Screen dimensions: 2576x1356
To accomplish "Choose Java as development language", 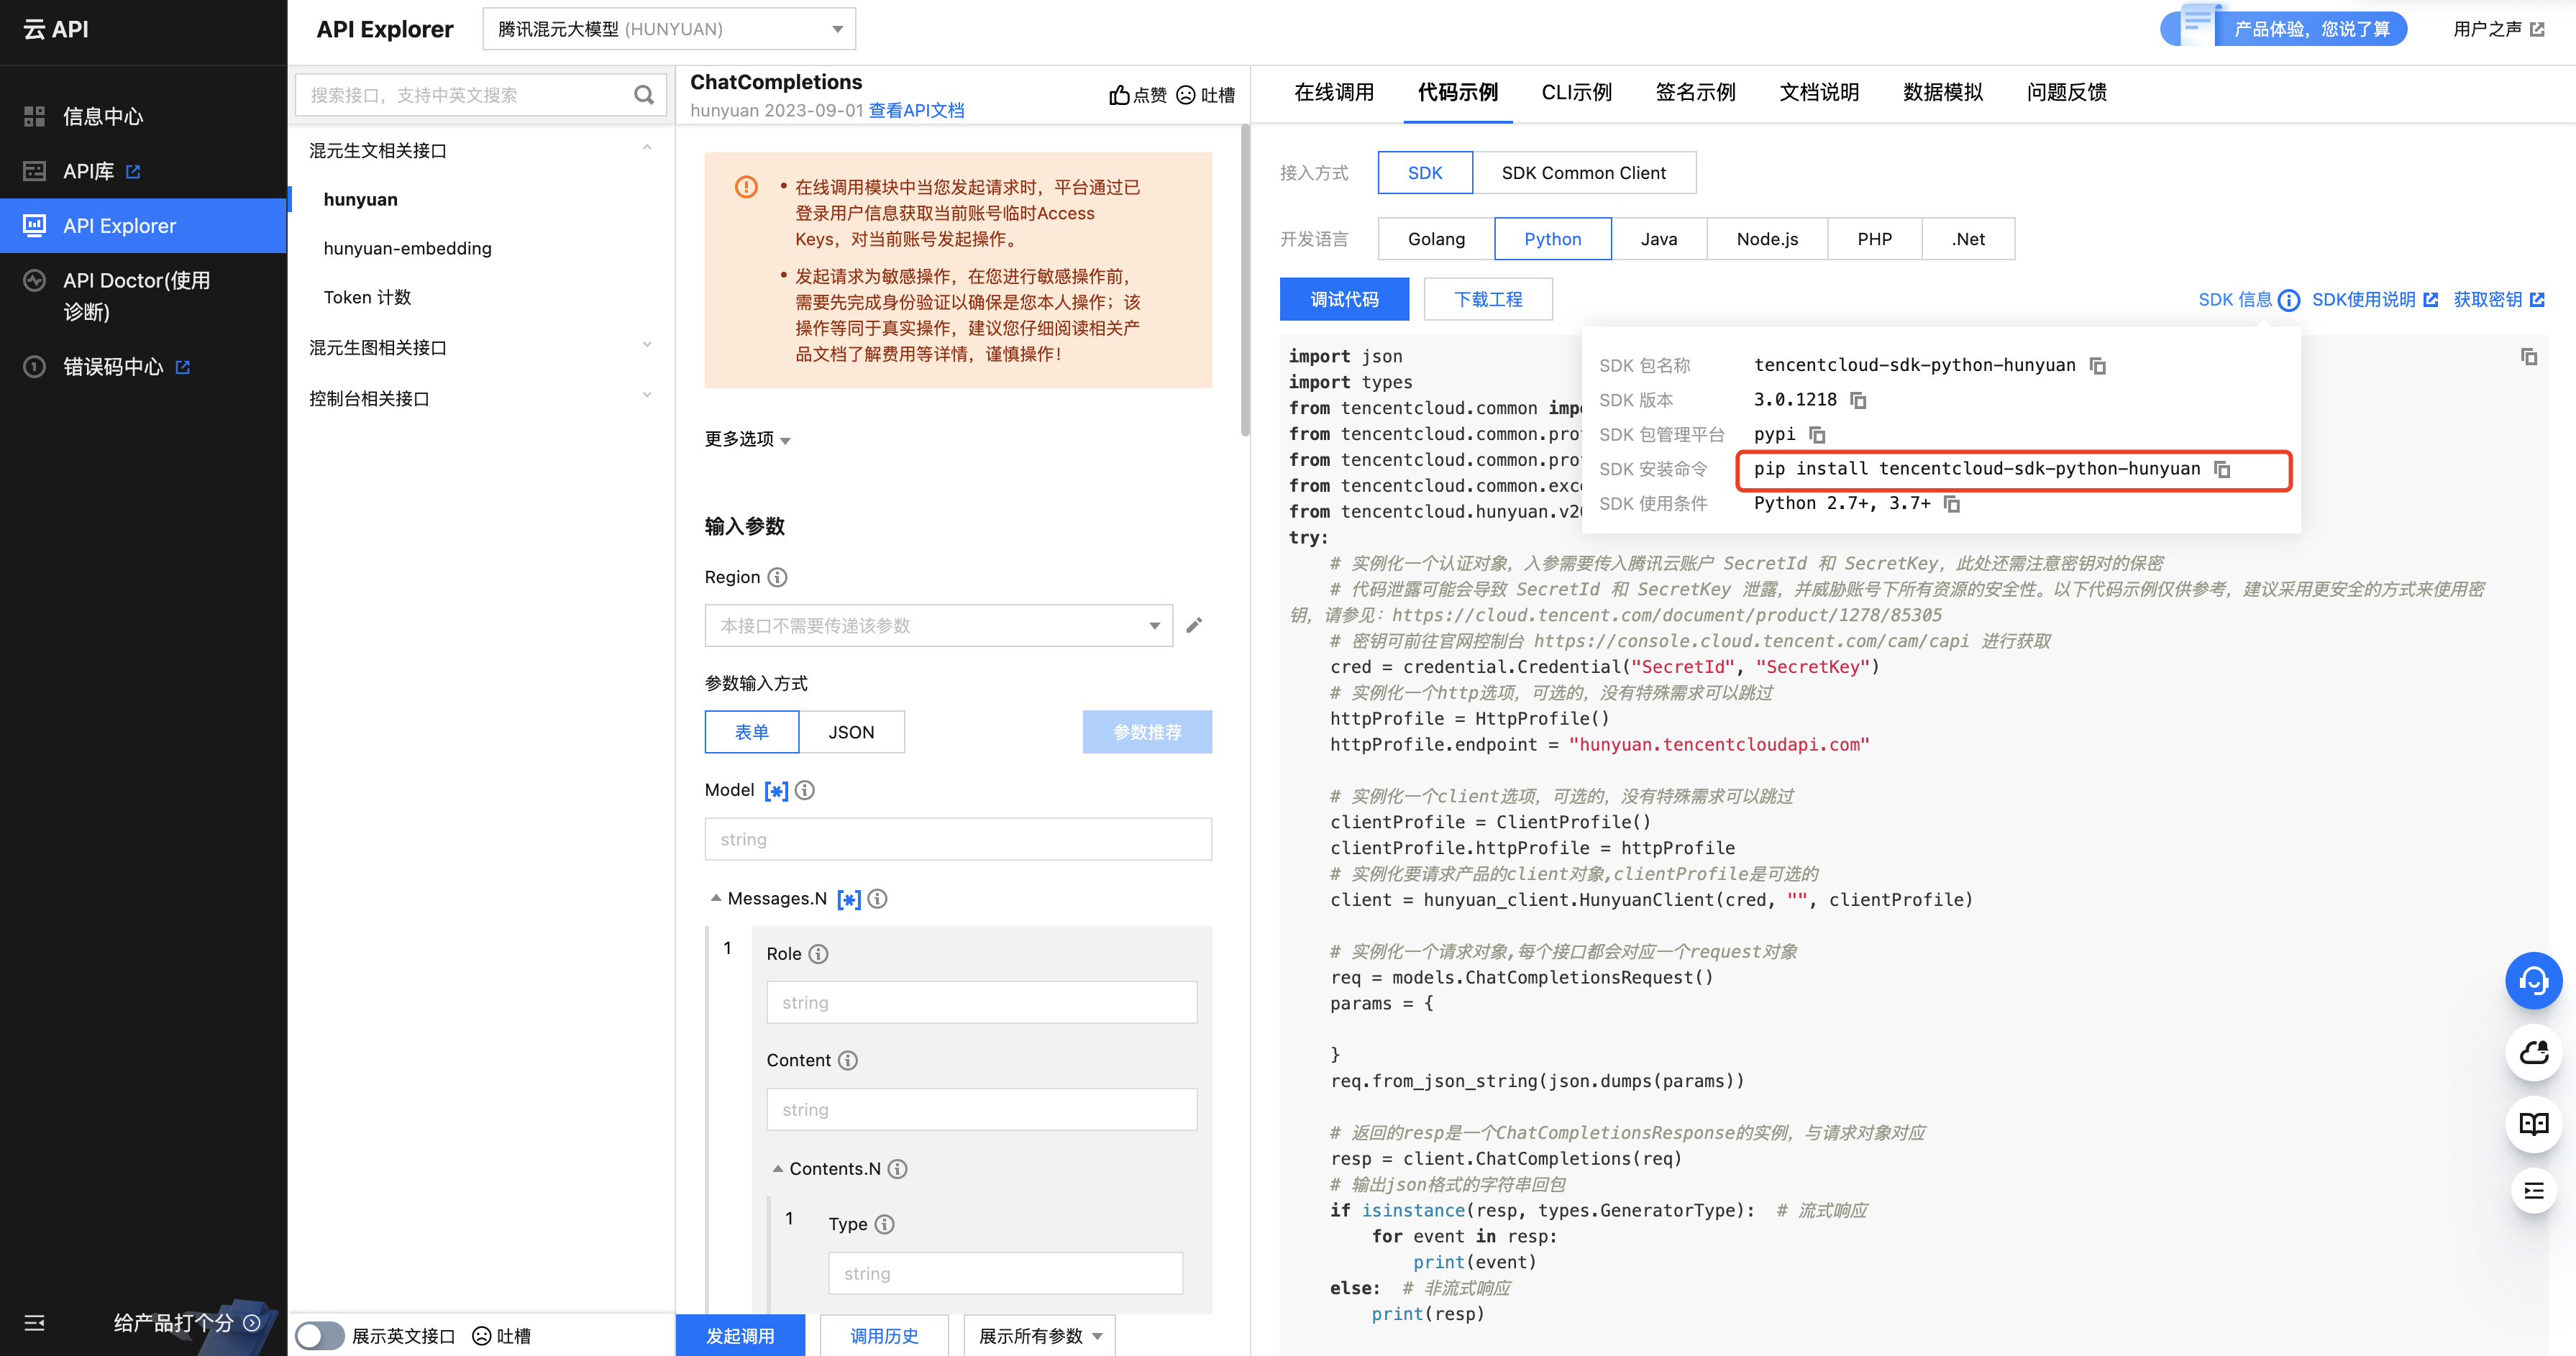I will tap(1658, 239).
